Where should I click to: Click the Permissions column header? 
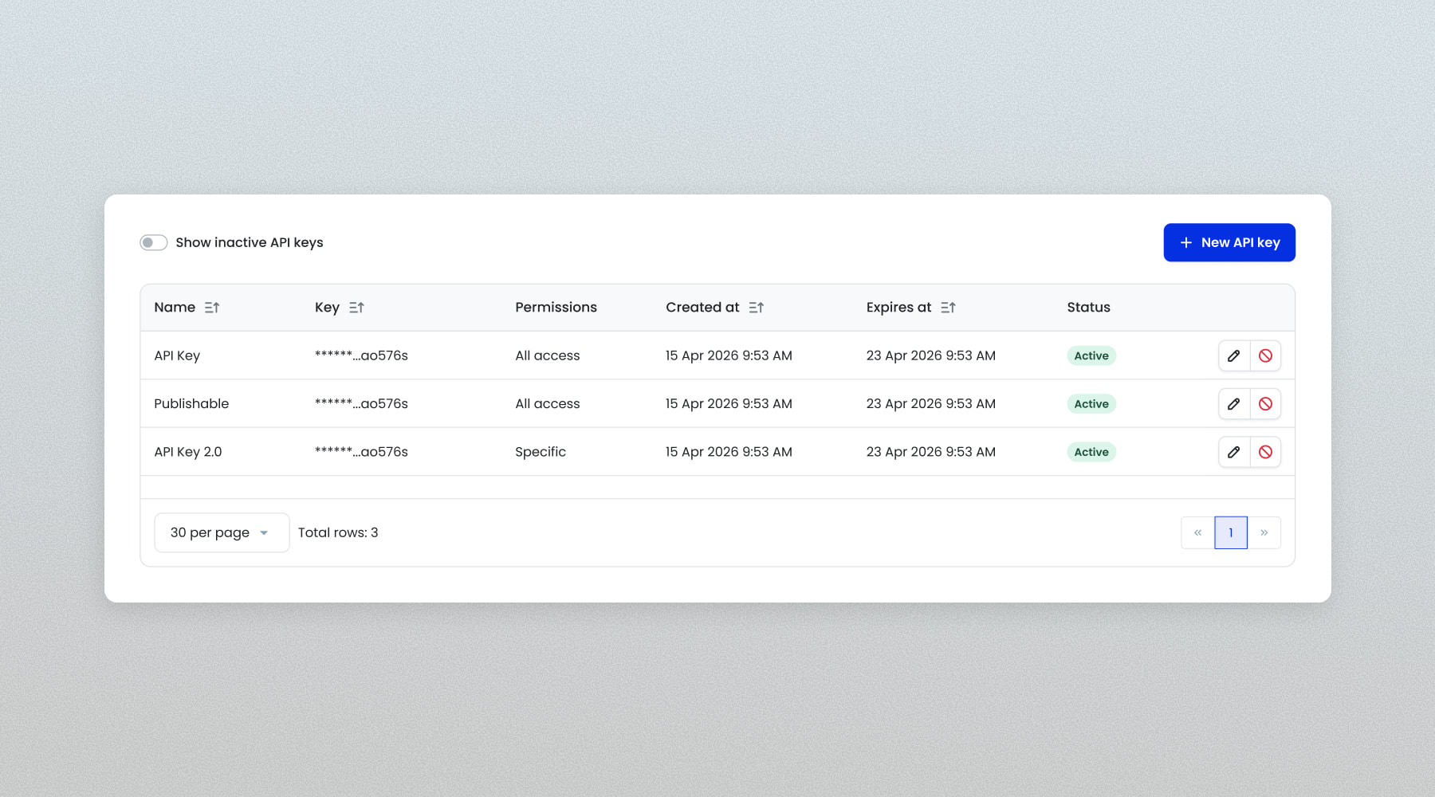[x=556, y=308]
